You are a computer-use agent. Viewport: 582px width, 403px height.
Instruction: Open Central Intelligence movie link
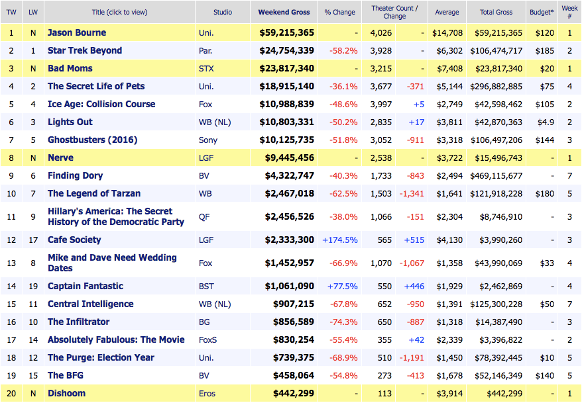tap(91, 304)
